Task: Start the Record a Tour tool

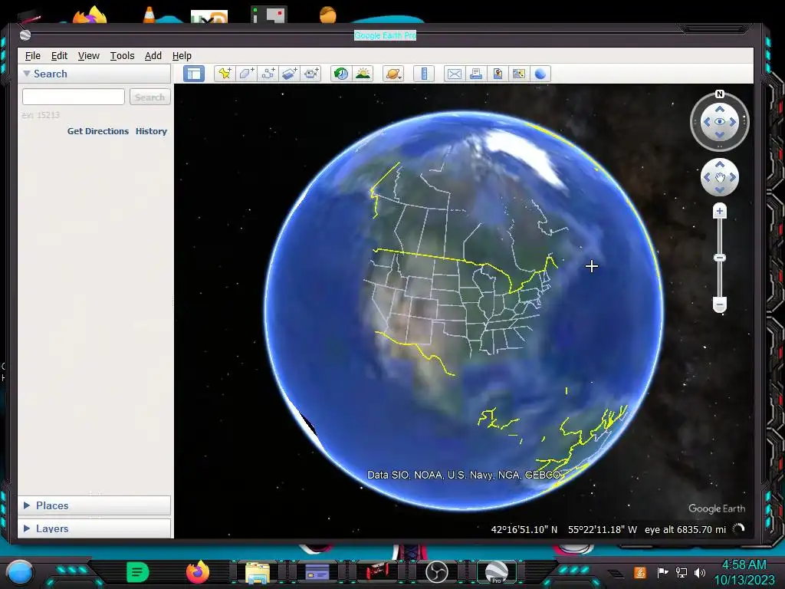Action: coord(311,74)
